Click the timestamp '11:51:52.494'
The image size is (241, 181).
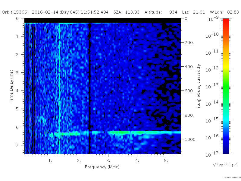pyautogui.click(x=95, y=12)
